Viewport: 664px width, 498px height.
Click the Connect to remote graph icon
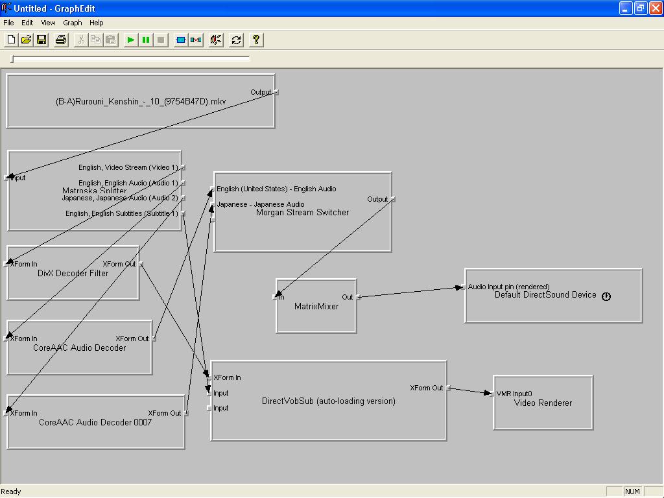[x=216, y=40]
